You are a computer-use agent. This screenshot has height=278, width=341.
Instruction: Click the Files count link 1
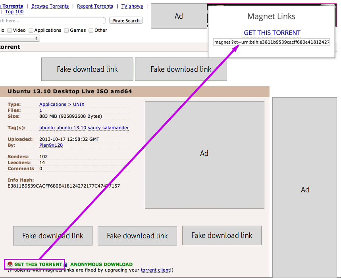(x=40, y=110)
